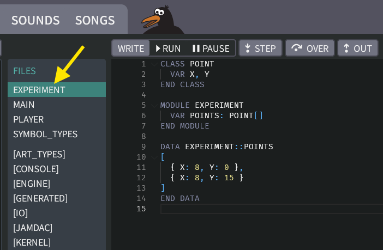The image size is (383, 250).
Task: Open the PLAYER file
Action: coord(28,119)
